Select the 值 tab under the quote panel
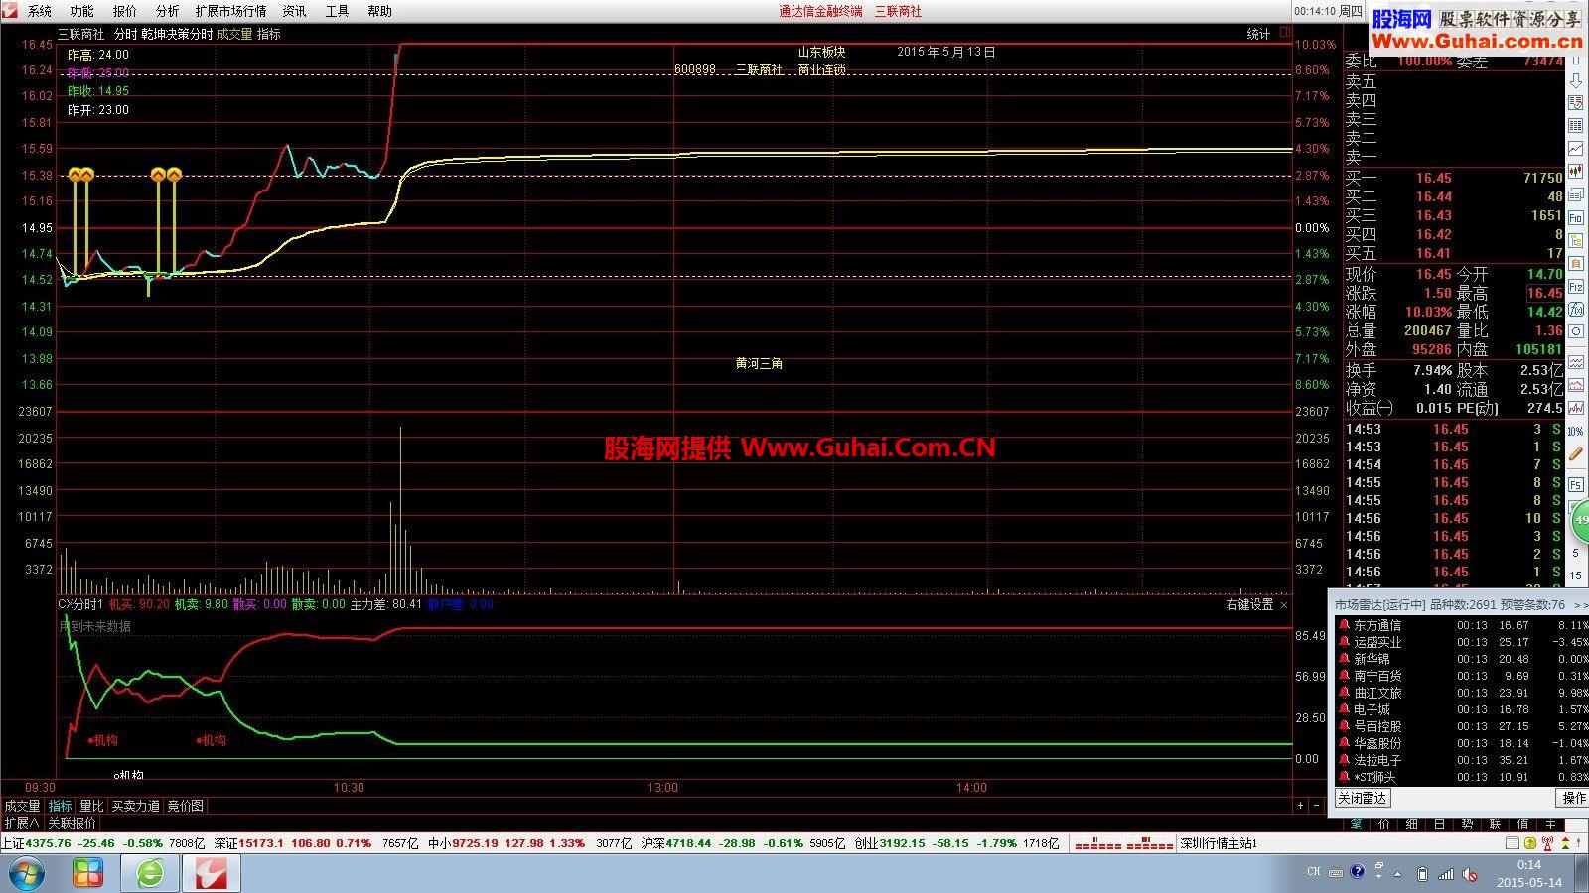The width and height of the screenshot is (1589, 893). click(1522, 825)
